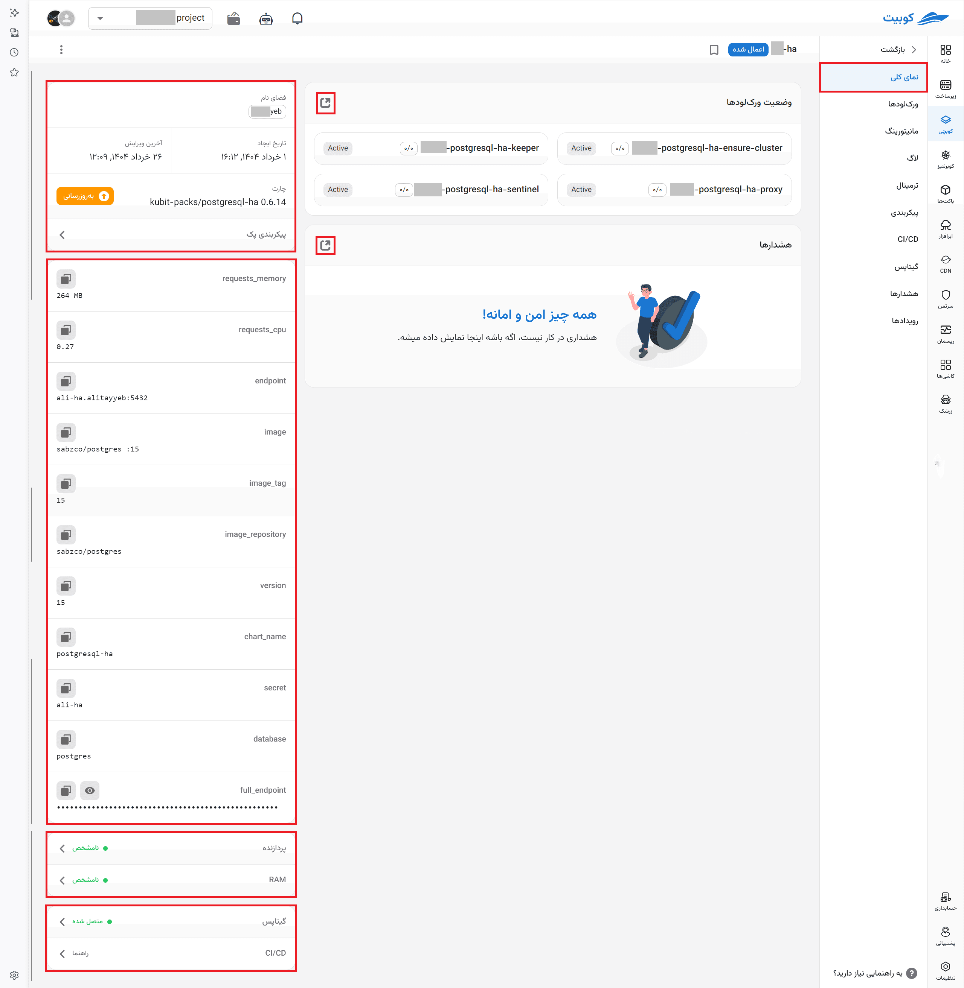Expand پردازنده status row
This screenshot has height=988, width=964.
point(171,848)
